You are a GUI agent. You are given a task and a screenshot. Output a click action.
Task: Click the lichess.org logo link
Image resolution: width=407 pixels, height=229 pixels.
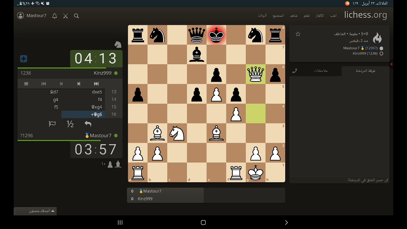click(366, 15)
